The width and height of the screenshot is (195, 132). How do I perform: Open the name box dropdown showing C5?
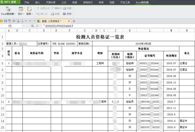click(22, 26)
